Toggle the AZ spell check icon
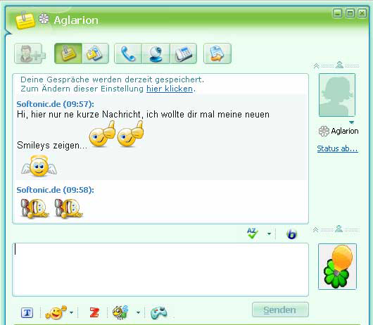Viewport: 373px width, 325px height. click(x=252, y=234)
